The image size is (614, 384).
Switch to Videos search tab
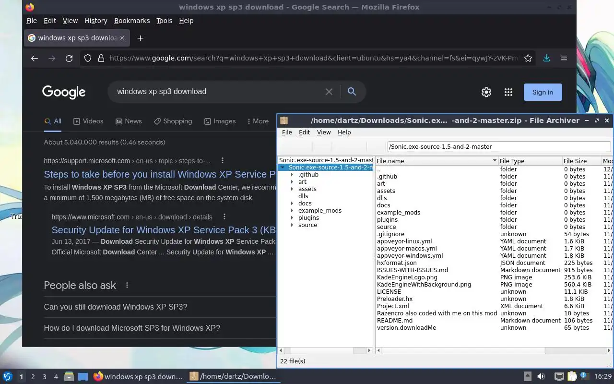(x=88, y=121)
